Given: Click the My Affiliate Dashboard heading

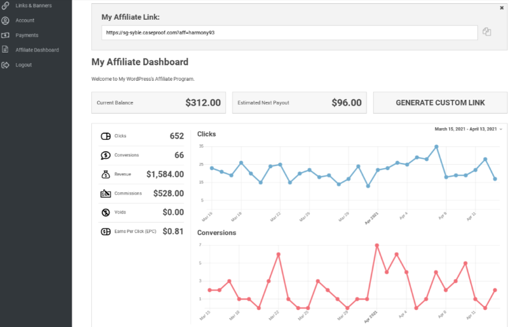Looking at the screenshot, I should click(x=140, y=62).
